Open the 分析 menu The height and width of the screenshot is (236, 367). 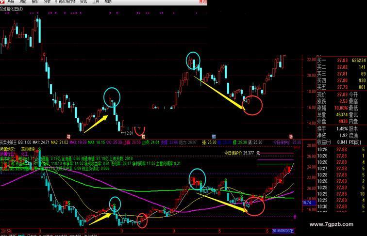[x=47, y=1]
